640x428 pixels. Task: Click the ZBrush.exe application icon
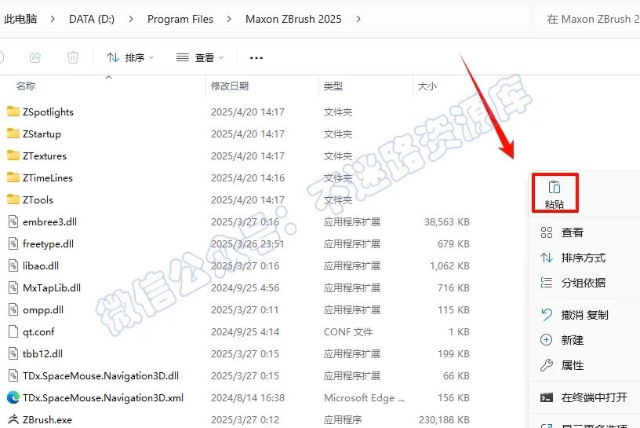13,419
